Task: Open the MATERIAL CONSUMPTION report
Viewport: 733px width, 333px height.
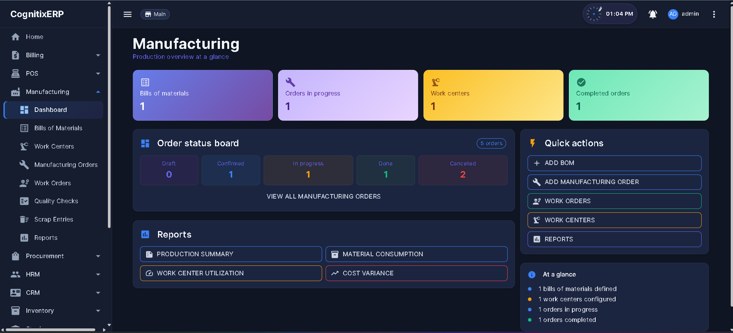Action: click(x=417, y=254)
